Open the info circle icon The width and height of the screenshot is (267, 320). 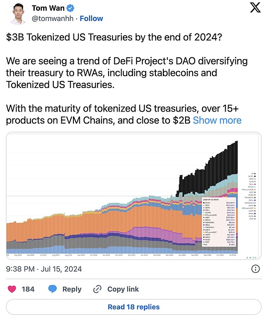256,268
